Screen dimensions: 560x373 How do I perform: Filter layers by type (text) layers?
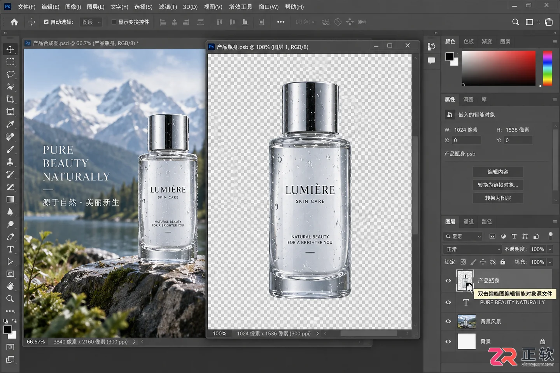coord(514,236)
